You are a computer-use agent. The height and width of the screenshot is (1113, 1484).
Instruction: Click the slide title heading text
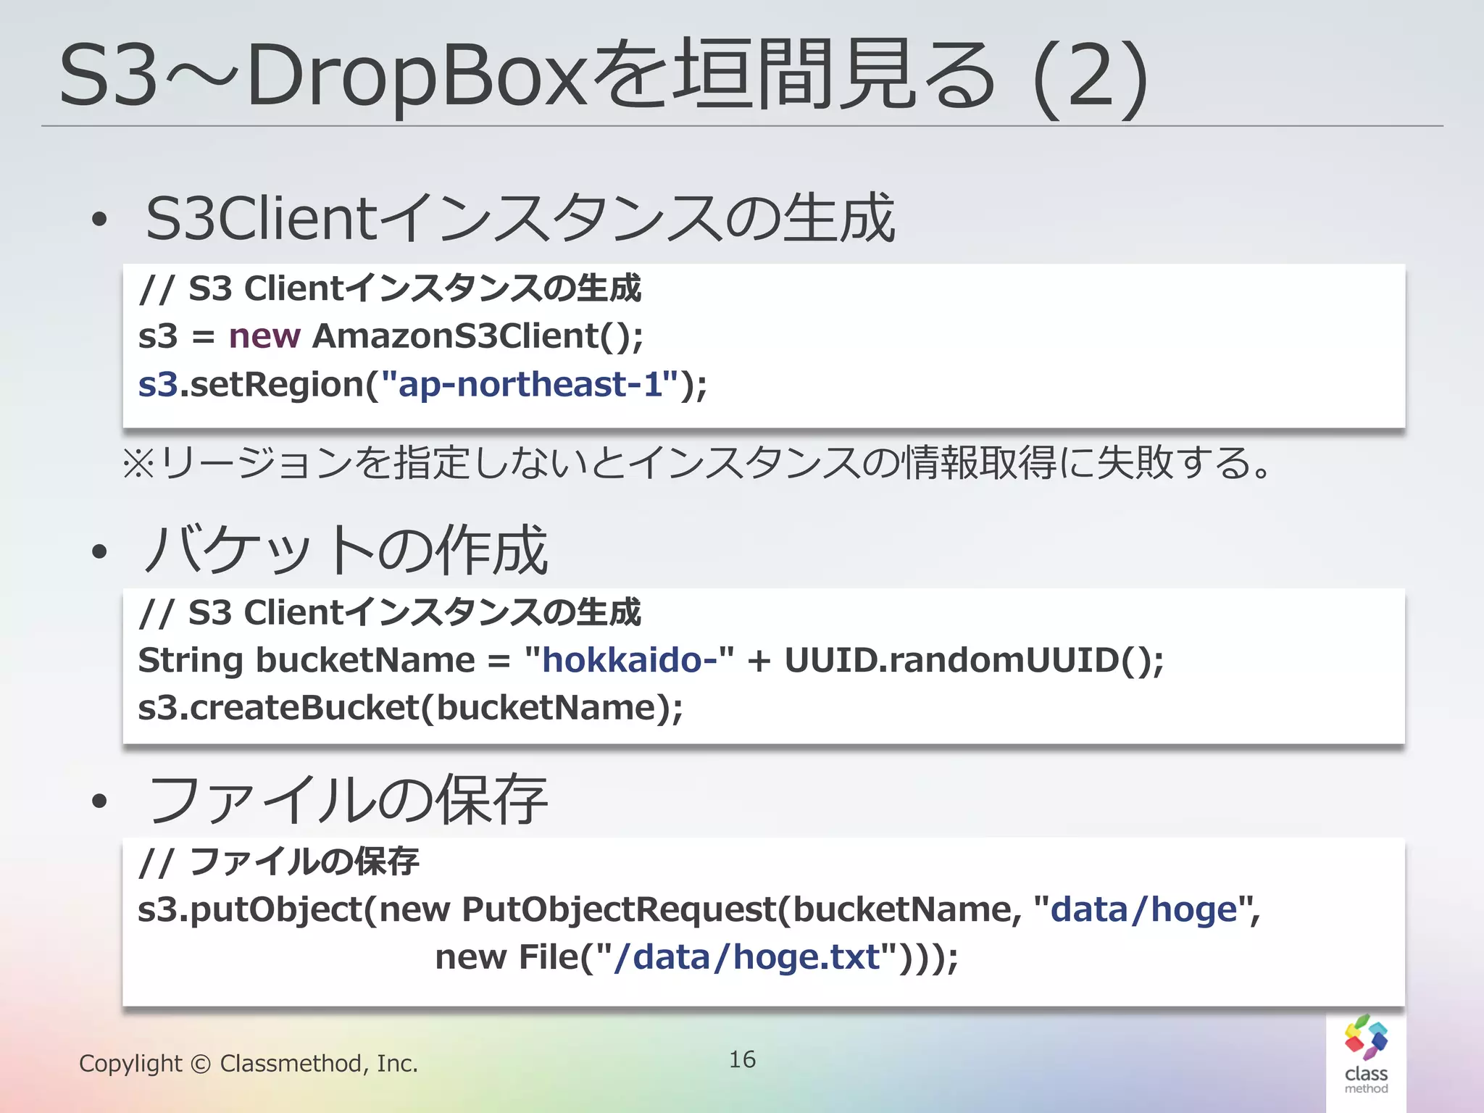601,76
